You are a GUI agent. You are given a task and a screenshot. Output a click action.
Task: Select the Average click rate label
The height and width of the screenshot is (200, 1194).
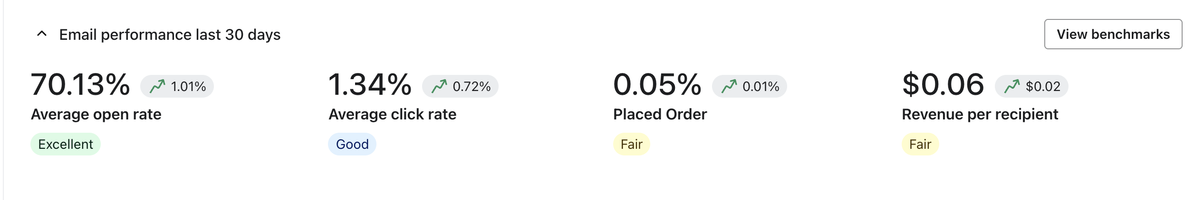coord(393,114)
